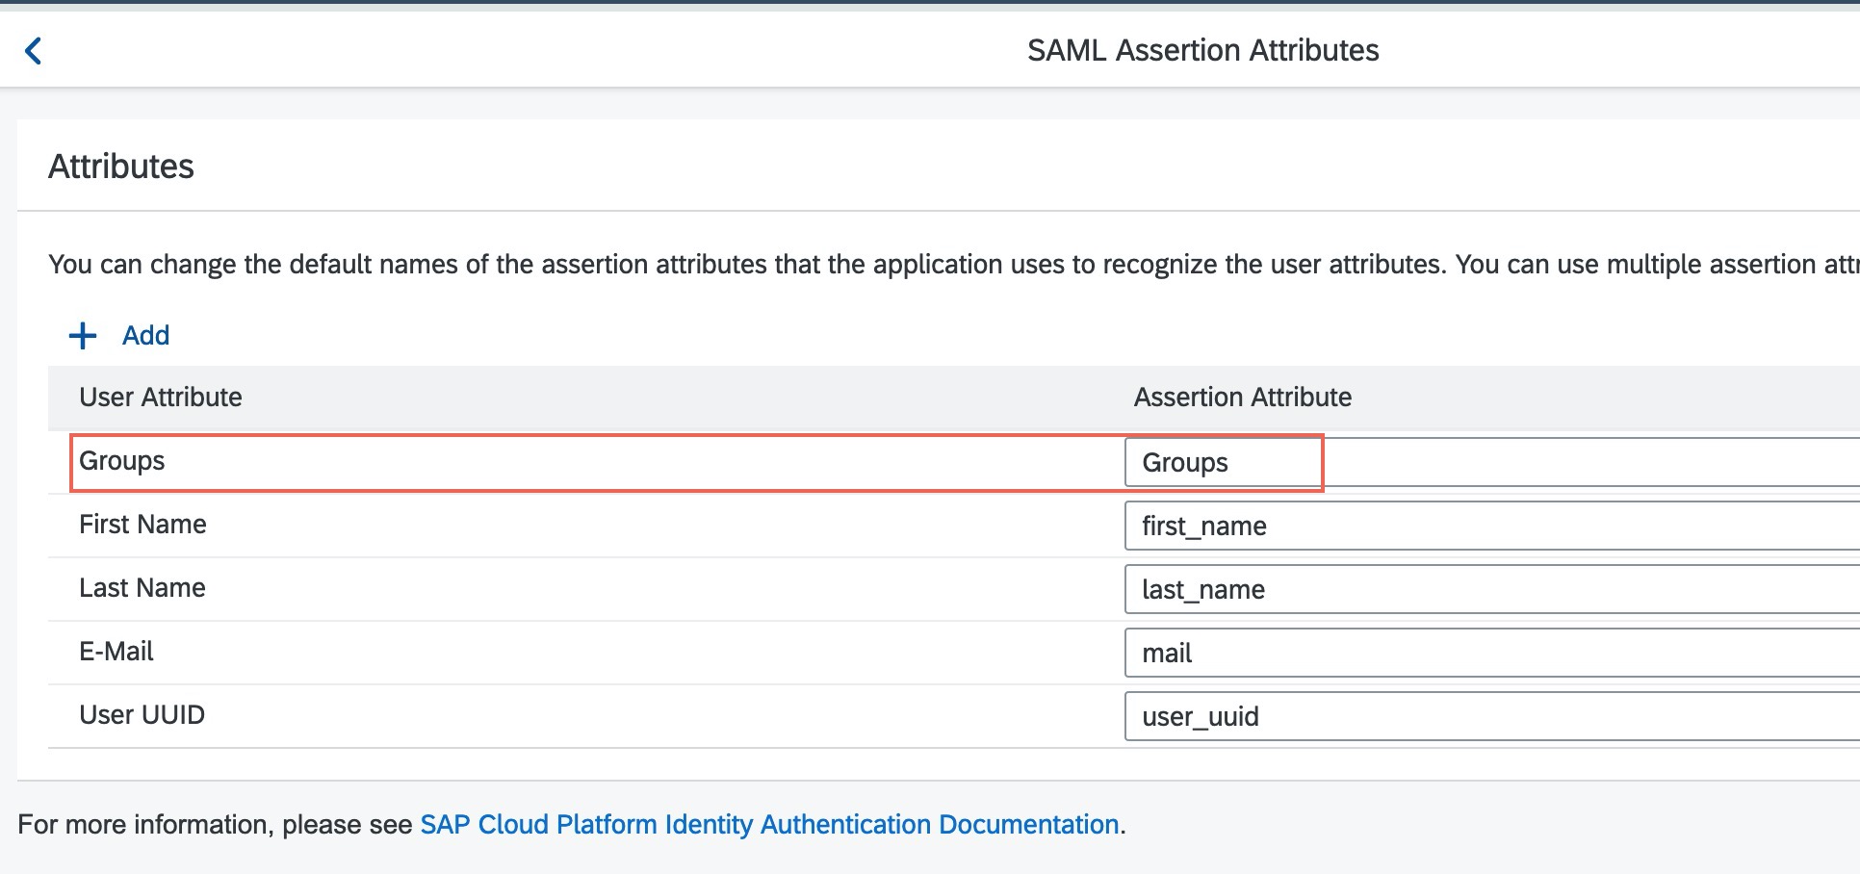
Task: Open SAP Cloud Platform Identity Authentication Documentation link
Action: pos(769,825)
